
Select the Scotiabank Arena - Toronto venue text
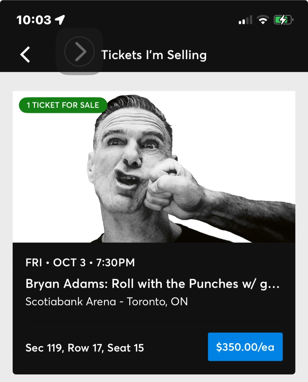click(106, 302)
